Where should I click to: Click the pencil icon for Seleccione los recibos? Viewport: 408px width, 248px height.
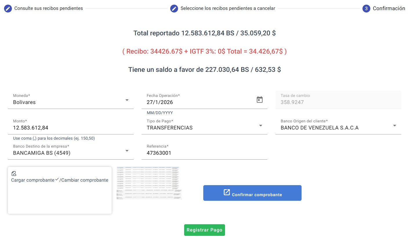[x=174, y=8]
